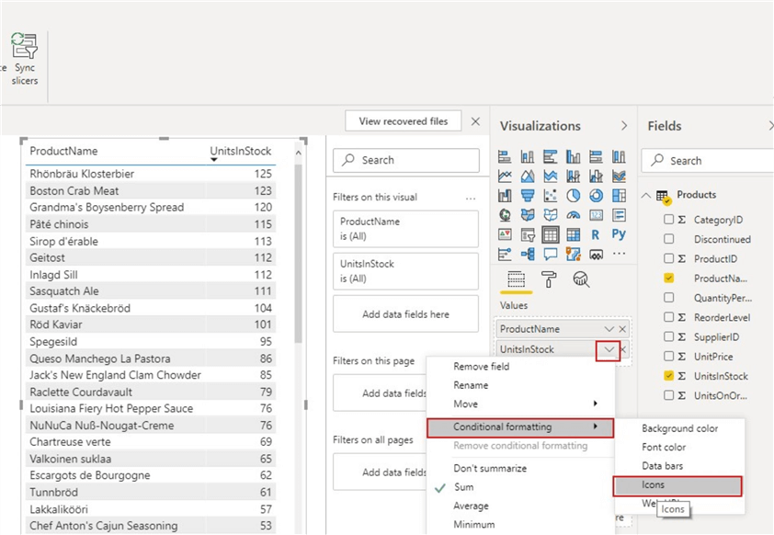Select the pie chart visualization
The height and width of the screenshot is (535, 774).
(573, 196)
